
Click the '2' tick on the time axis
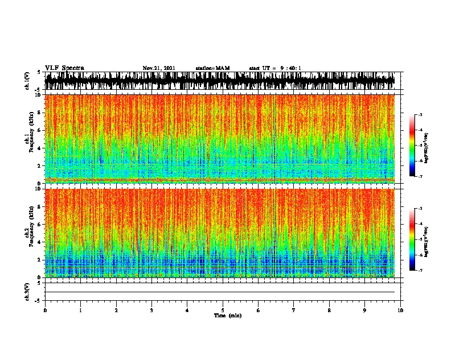[x=116, y=310]
